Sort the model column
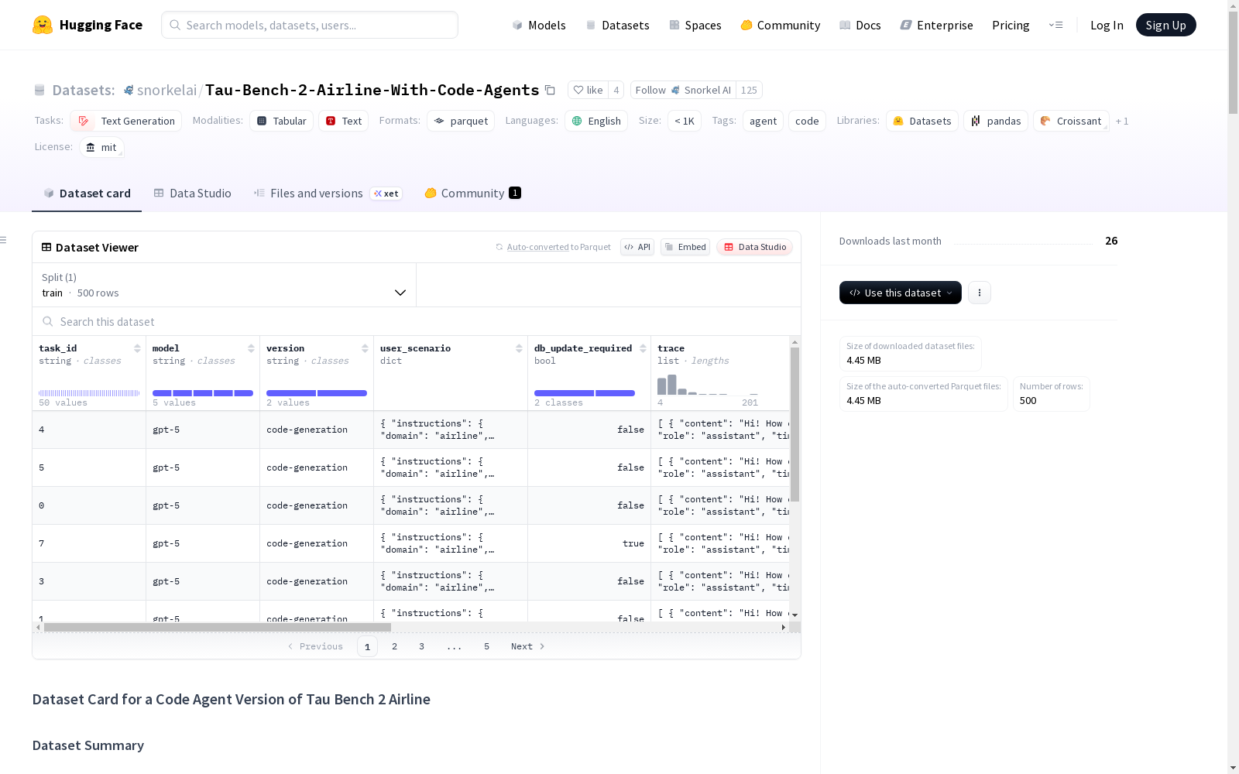 (x=251, y=348)
